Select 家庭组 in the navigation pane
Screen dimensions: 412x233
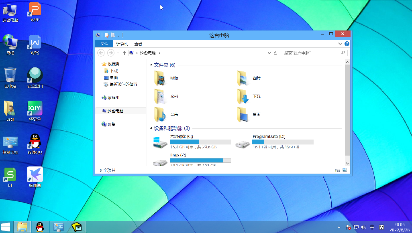click(x=110, y=97)
